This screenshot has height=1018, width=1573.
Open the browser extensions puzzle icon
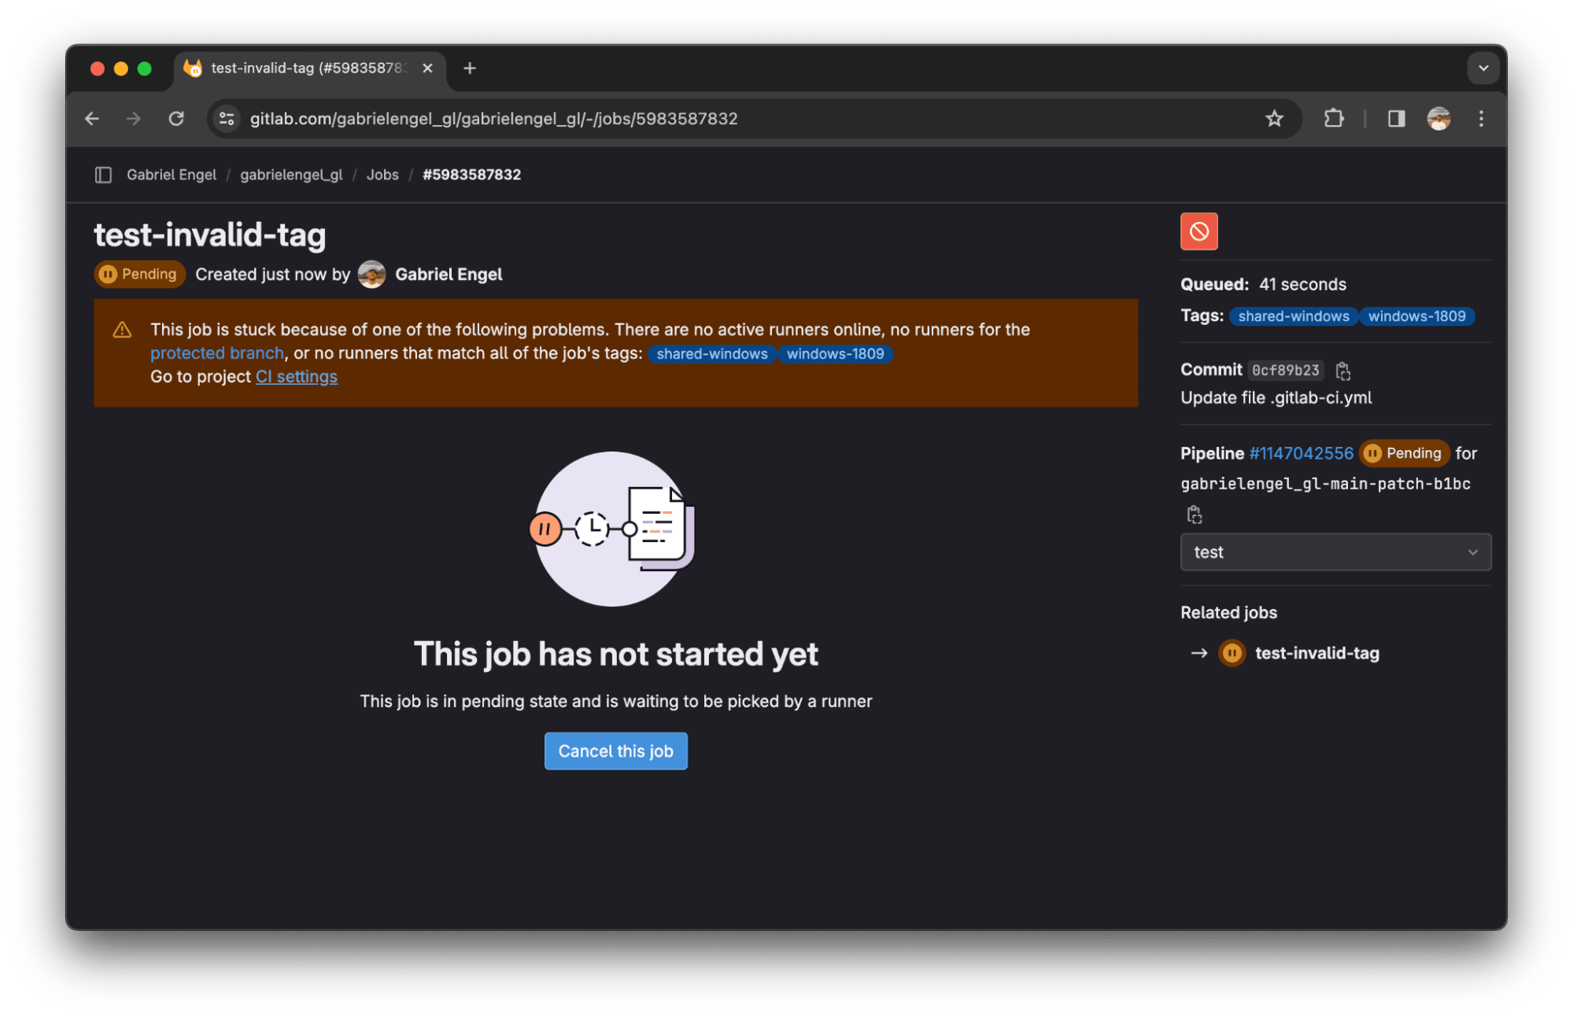click(1333, 119)
